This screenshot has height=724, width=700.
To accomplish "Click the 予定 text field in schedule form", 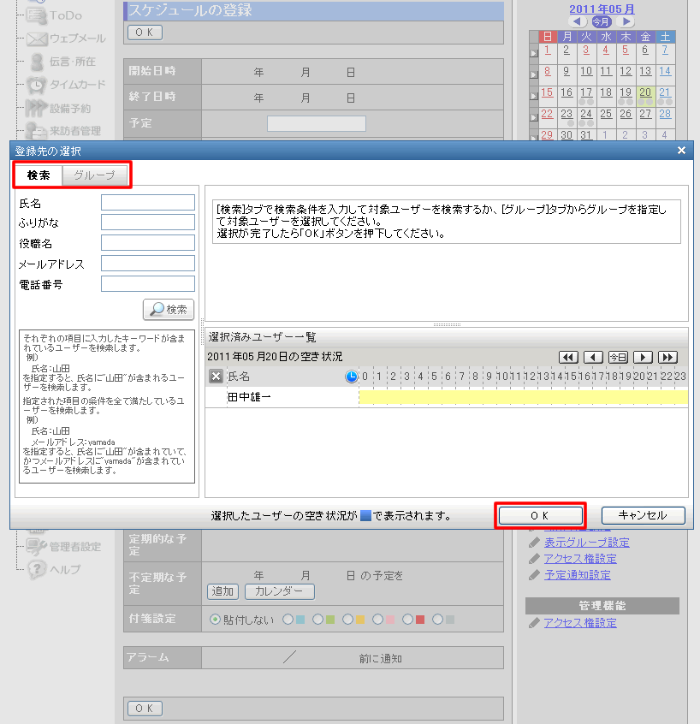I will point(317,123).
